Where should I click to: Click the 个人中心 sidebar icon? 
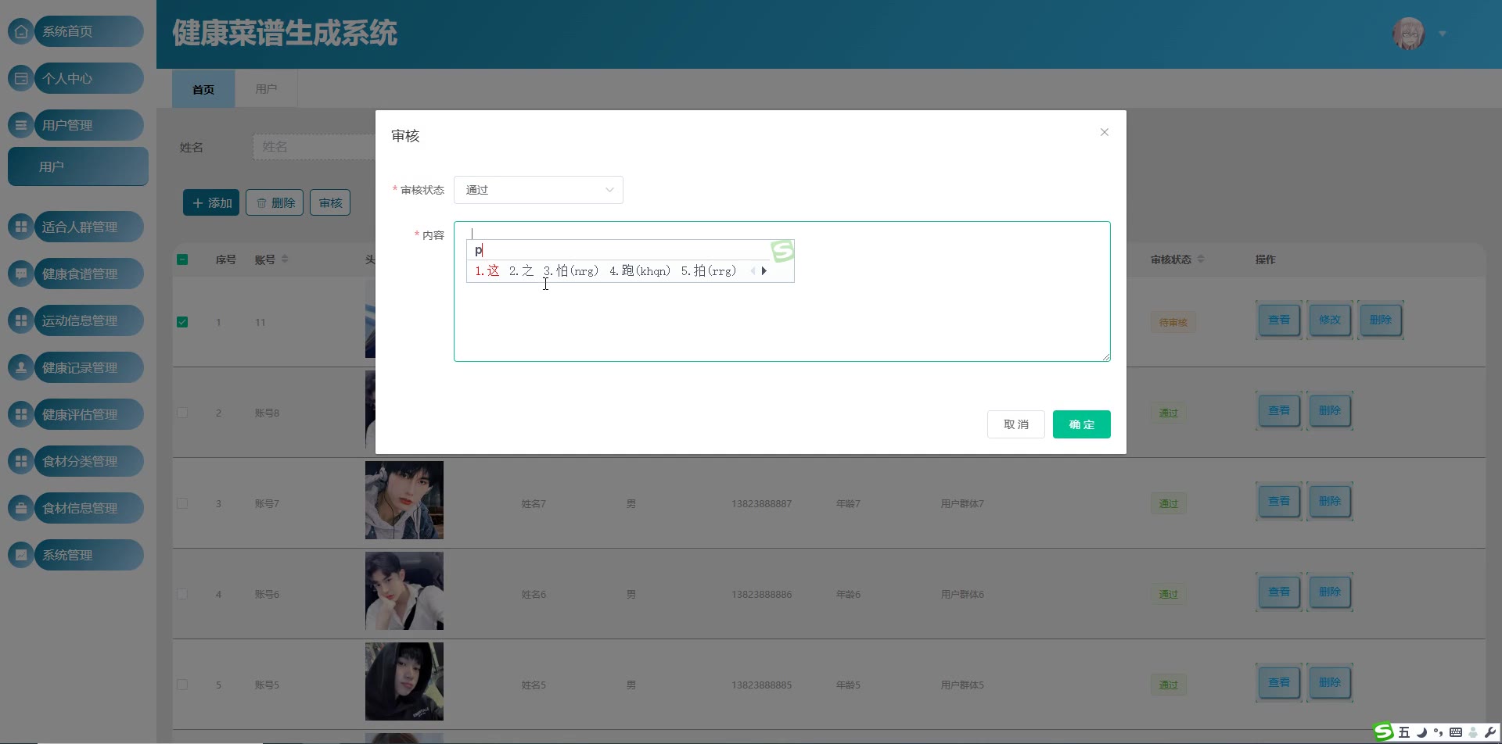pyautogui.click(x=21, y=78)
